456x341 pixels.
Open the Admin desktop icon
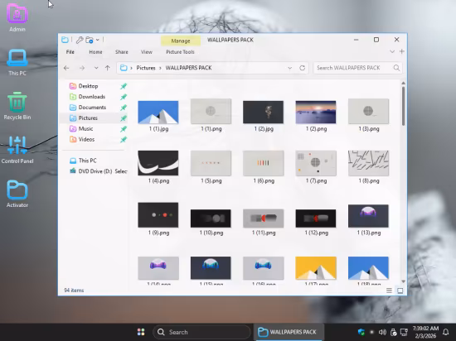pyautogui.click(x=17, y=17)
